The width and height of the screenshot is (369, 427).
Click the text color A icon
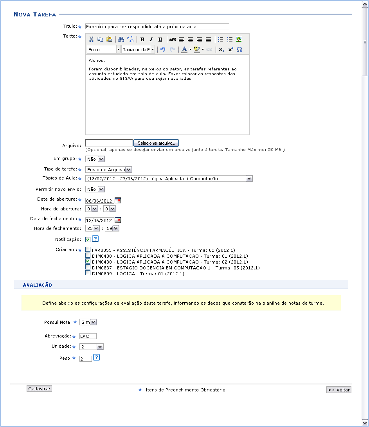(185, 50)
